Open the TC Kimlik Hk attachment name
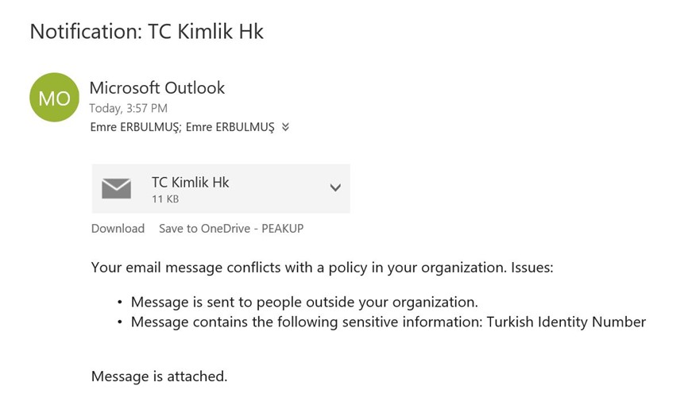The image size is (692, 413). [x=190, y=182]
